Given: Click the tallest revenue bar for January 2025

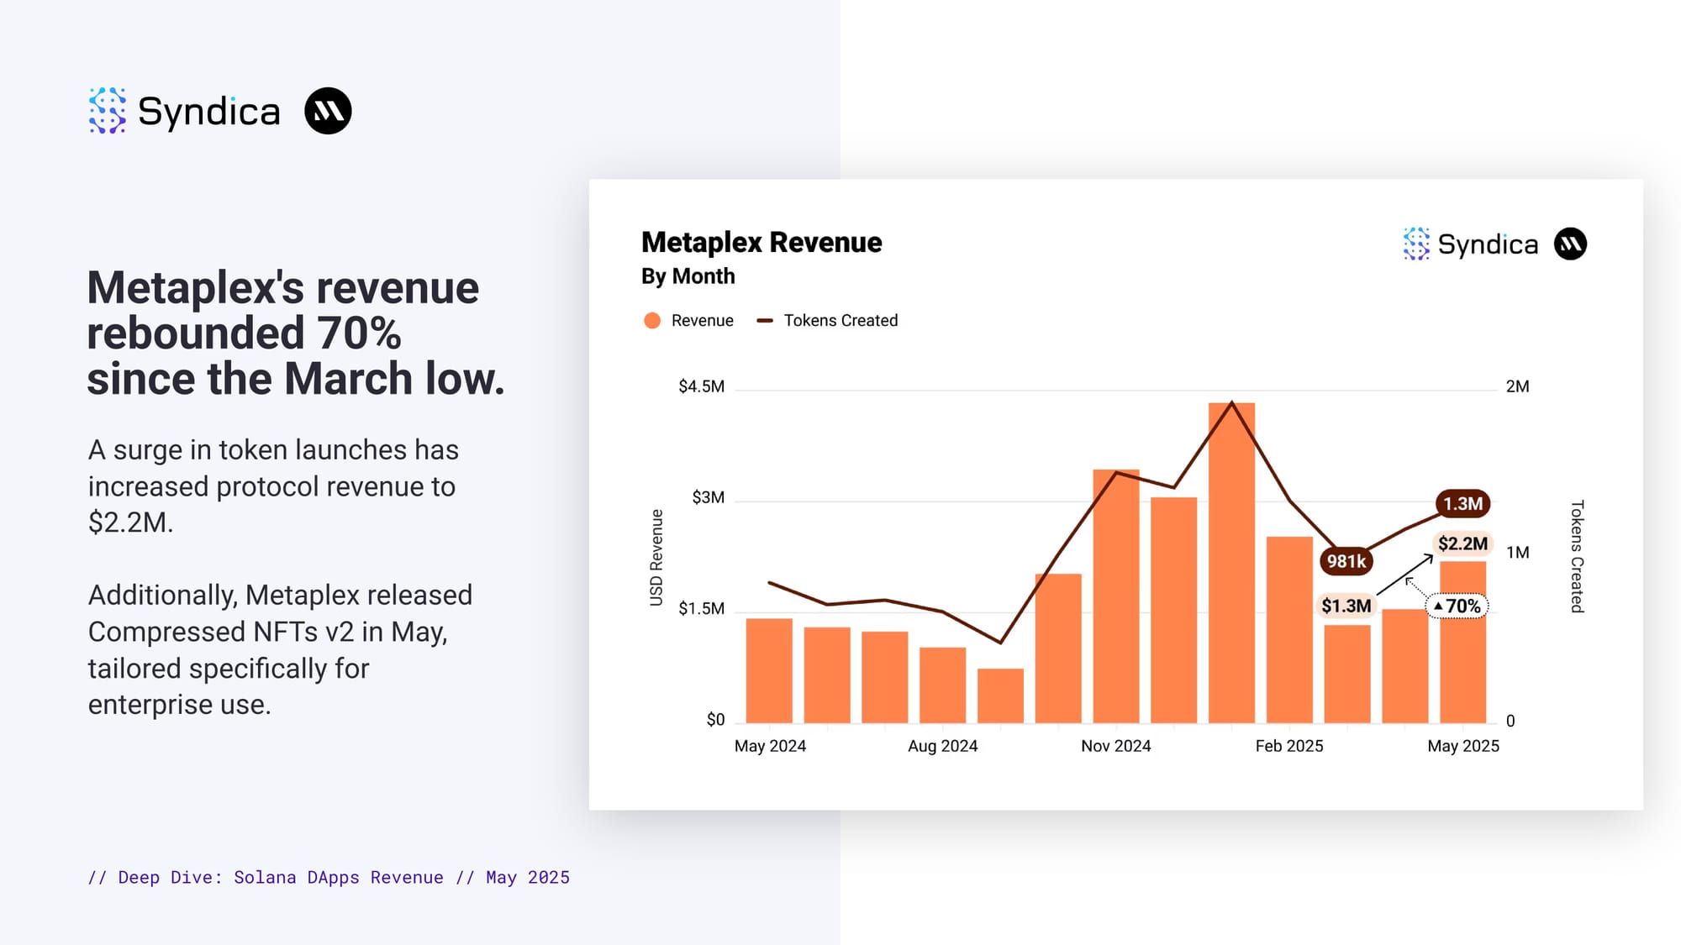Looking at the screenshot, I should point(1231,563).
